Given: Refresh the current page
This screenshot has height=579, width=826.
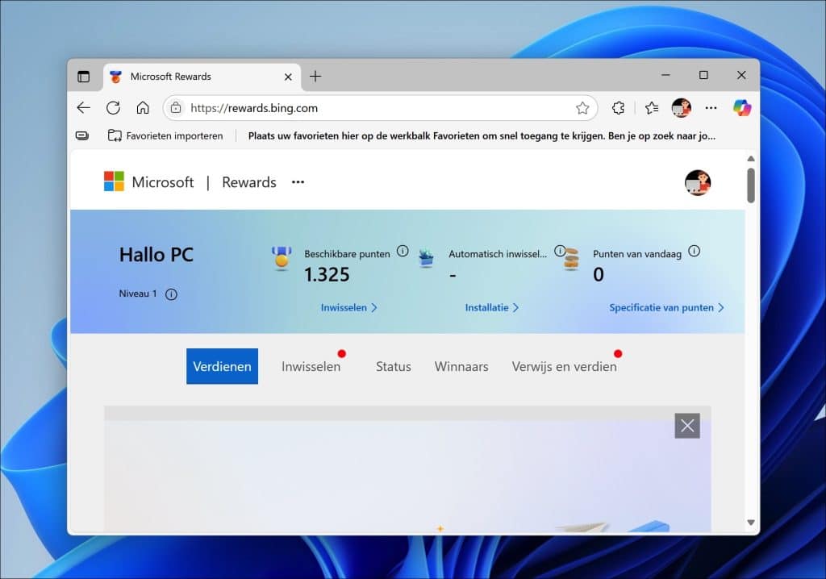Looking at the screenshot, I should coord(113,108).
